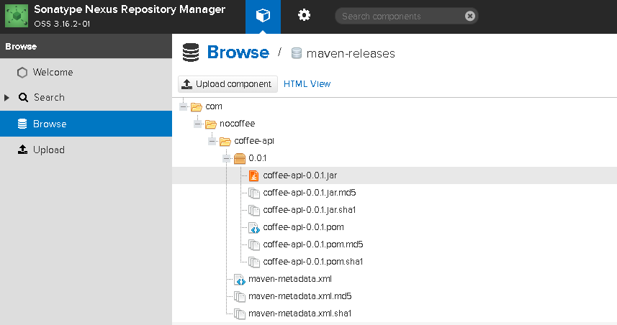Screen dimensions: 617x325
Task: Click the Upload component button
Action: 228,84
